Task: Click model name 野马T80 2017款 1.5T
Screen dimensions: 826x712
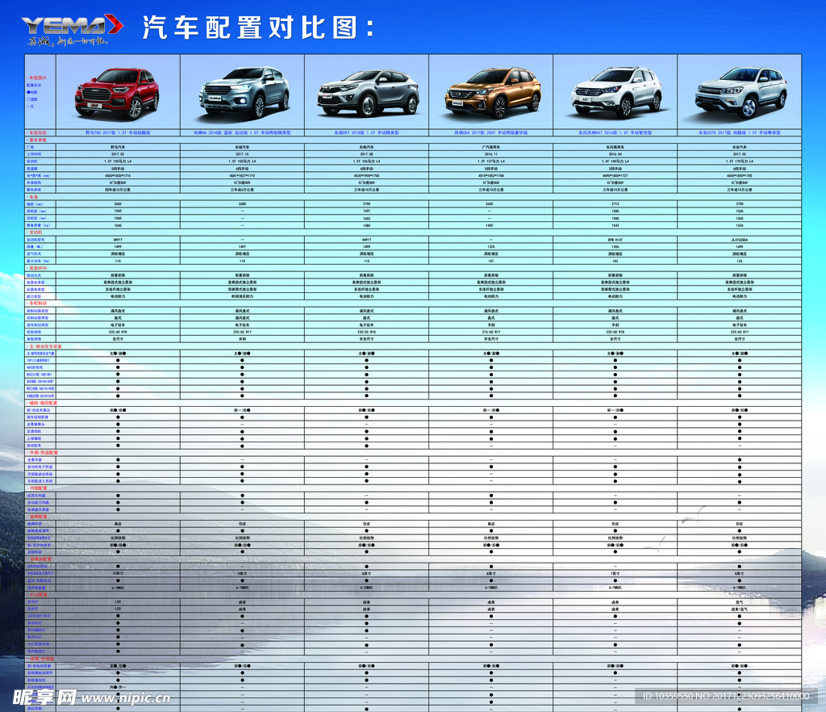Action: click(118, 133)
